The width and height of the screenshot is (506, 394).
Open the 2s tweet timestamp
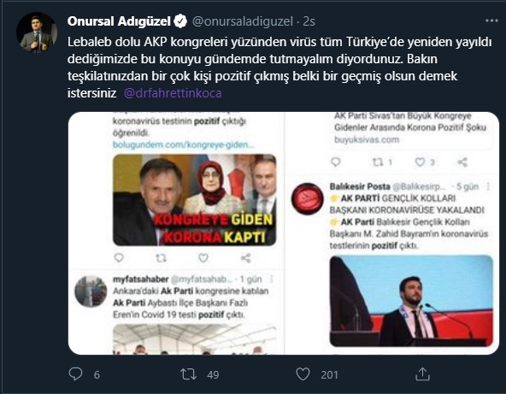tap(309, 21)
